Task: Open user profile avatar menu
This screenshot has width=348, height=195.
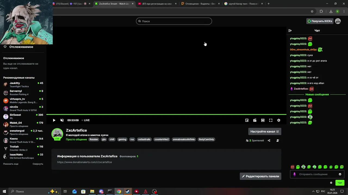Action: [338, 21]
